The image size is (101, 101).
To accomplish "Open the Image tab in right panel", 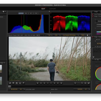I will [96, 12].
